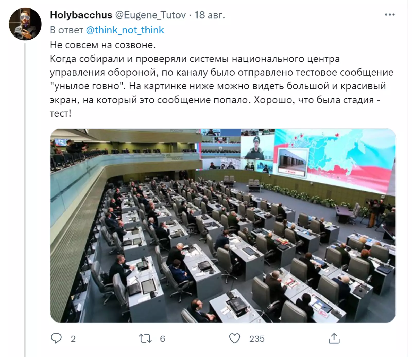Image resolution: width=412 pixels, height=357 pixels.
Task: Select the likes count 235
Action: pyautogui.click(x=257, y=339)
